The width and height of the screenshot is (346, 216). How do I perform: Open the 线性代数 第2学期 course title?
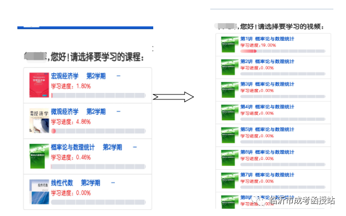click(75, 182)
